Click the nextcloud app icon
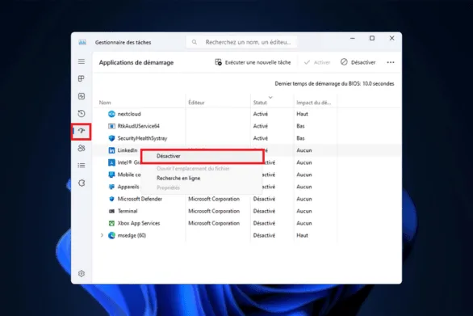The image size is (473, 316). pyautogui.click(x=111, y=114)
